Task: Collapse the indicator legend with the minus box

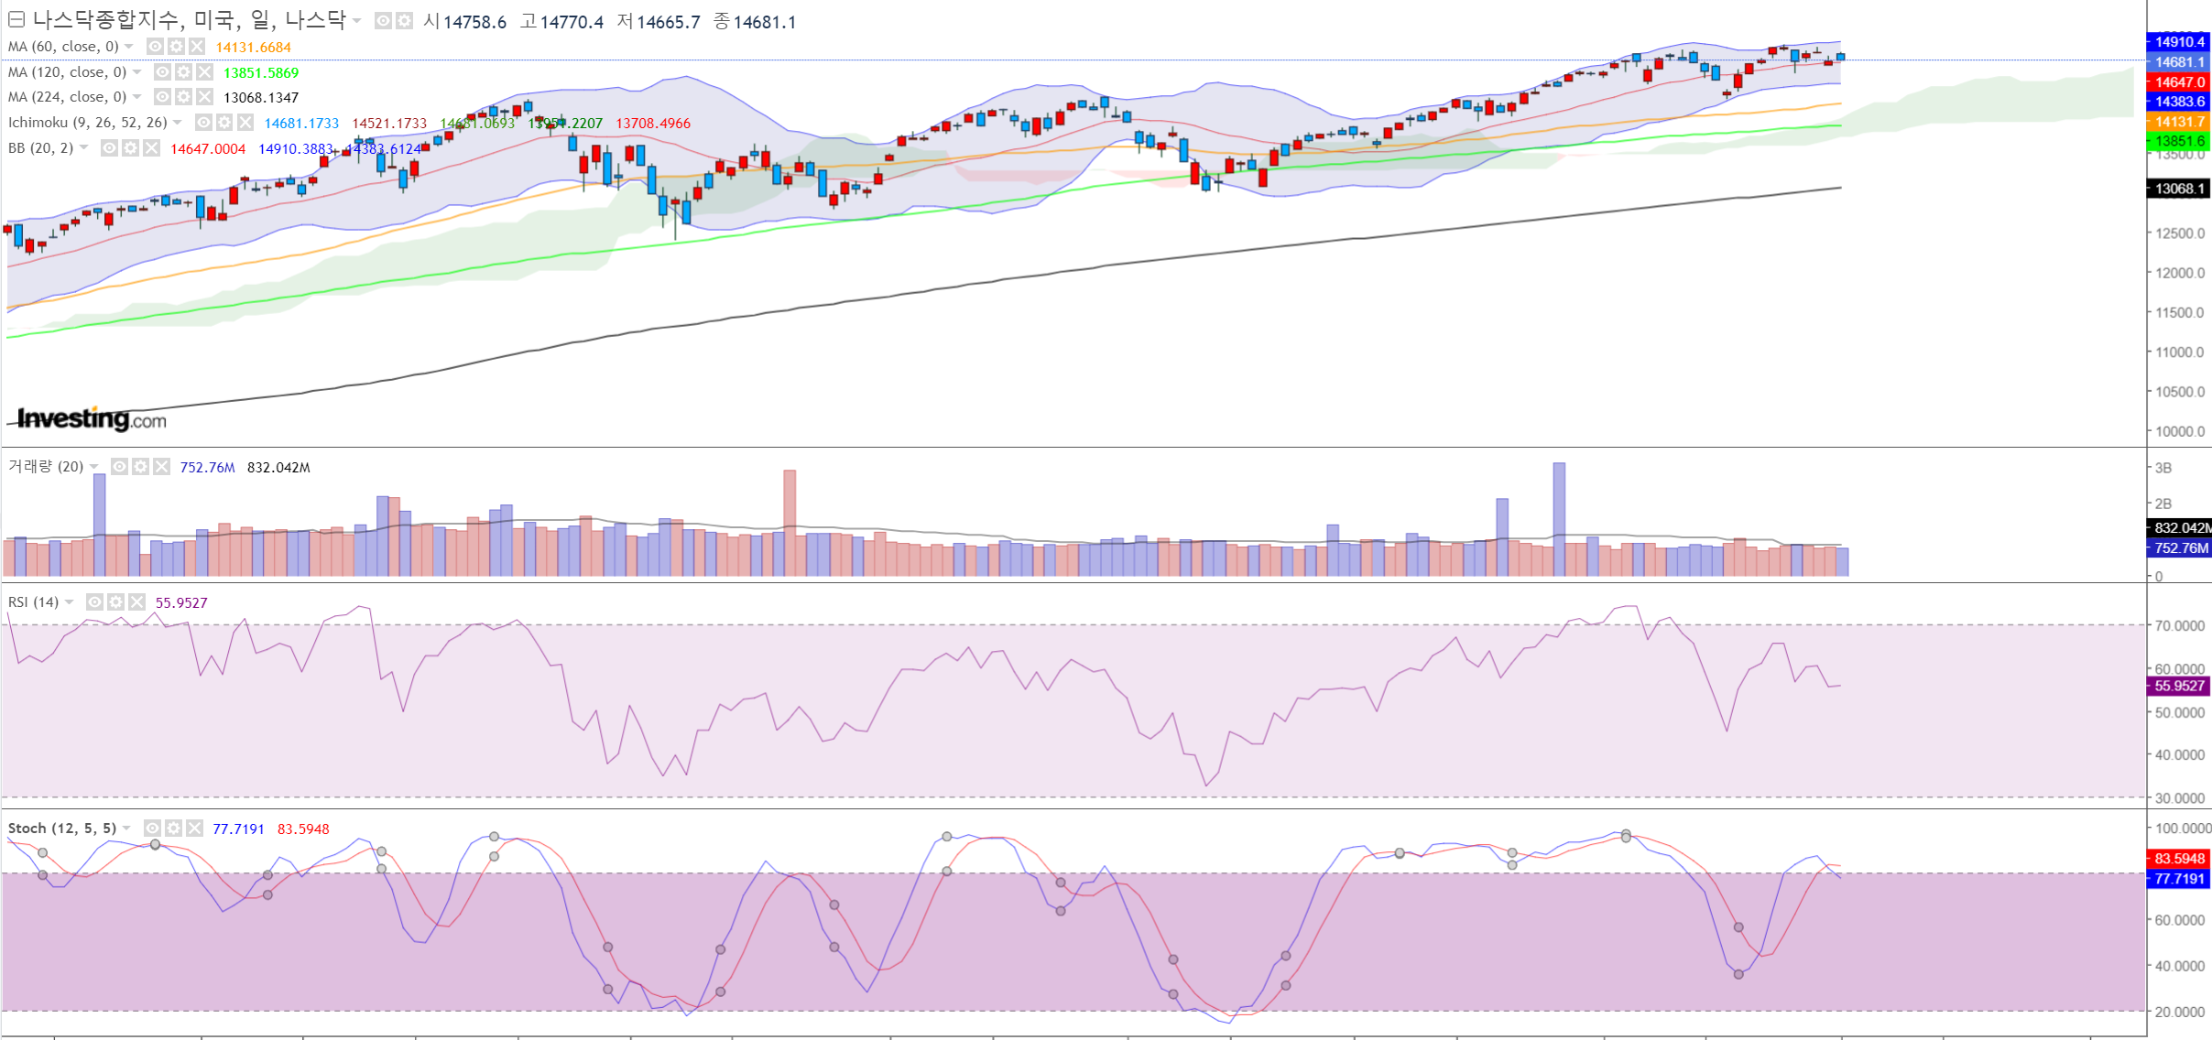Action: pyautogui.click(x=16, y=20)
